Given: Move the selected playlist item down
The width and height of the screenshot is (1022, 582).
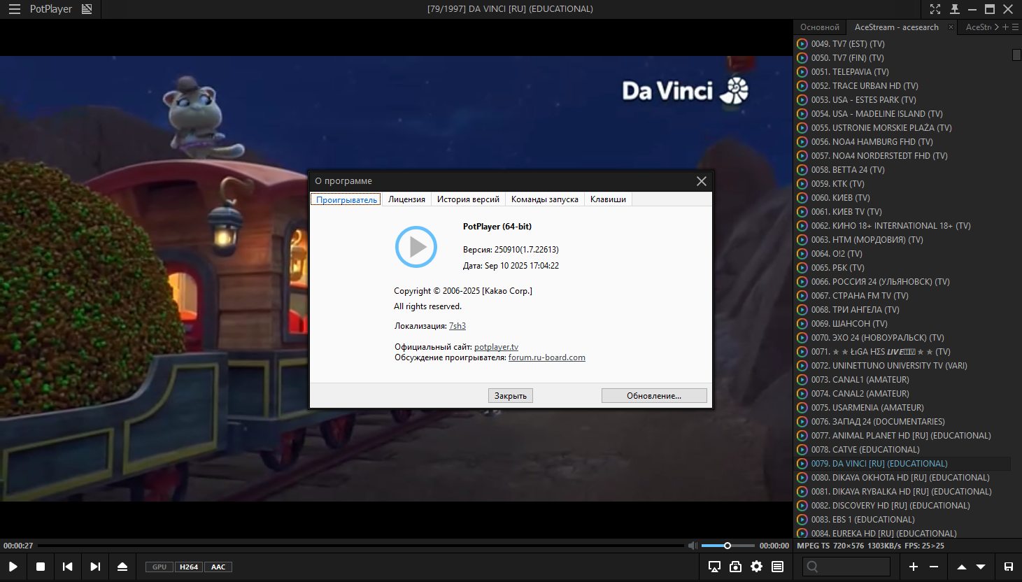Looking at the screenshot, I should click(981, 567).
